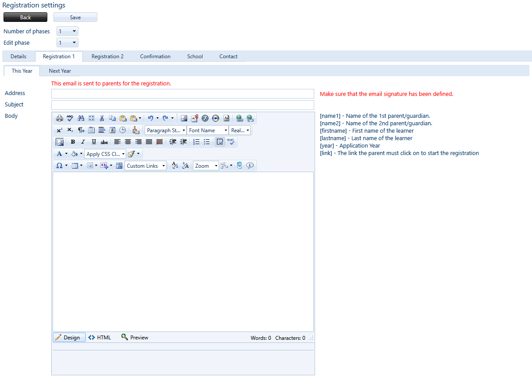Viewport: 532px width, 381px height.
Task: Run the ABC spell check tool
Action: tap(70, 118)
